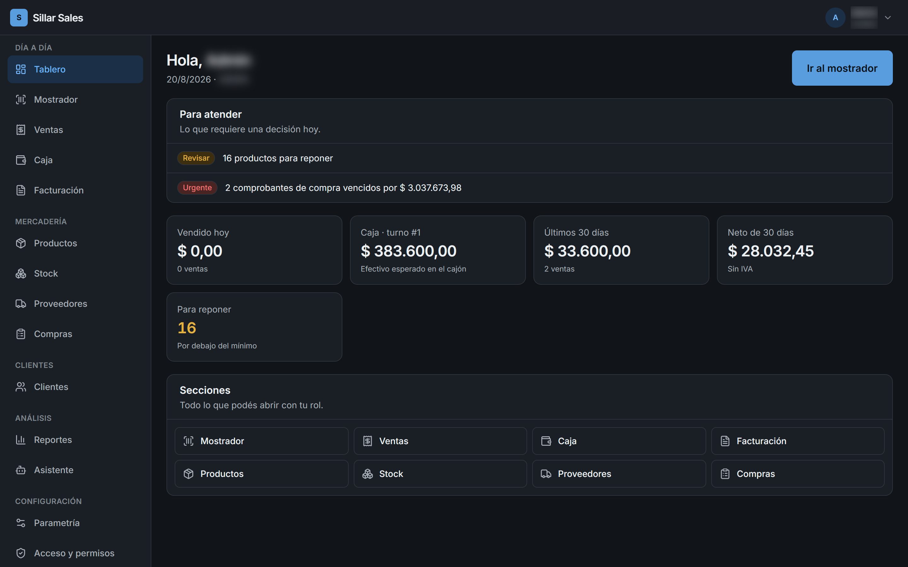Open the user avatar A

(x=835, y=18)
